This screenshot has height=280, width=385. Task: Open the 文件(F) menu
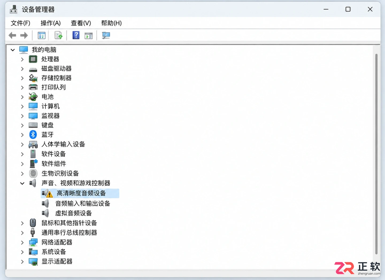(x=20, y=23)
